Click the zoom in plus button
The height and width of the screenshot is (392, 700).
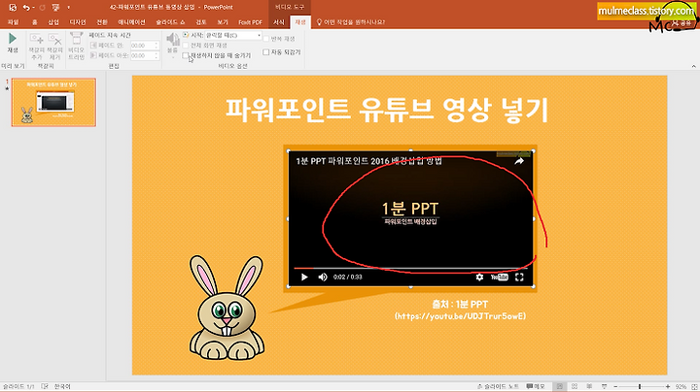(x=668, y=386)
